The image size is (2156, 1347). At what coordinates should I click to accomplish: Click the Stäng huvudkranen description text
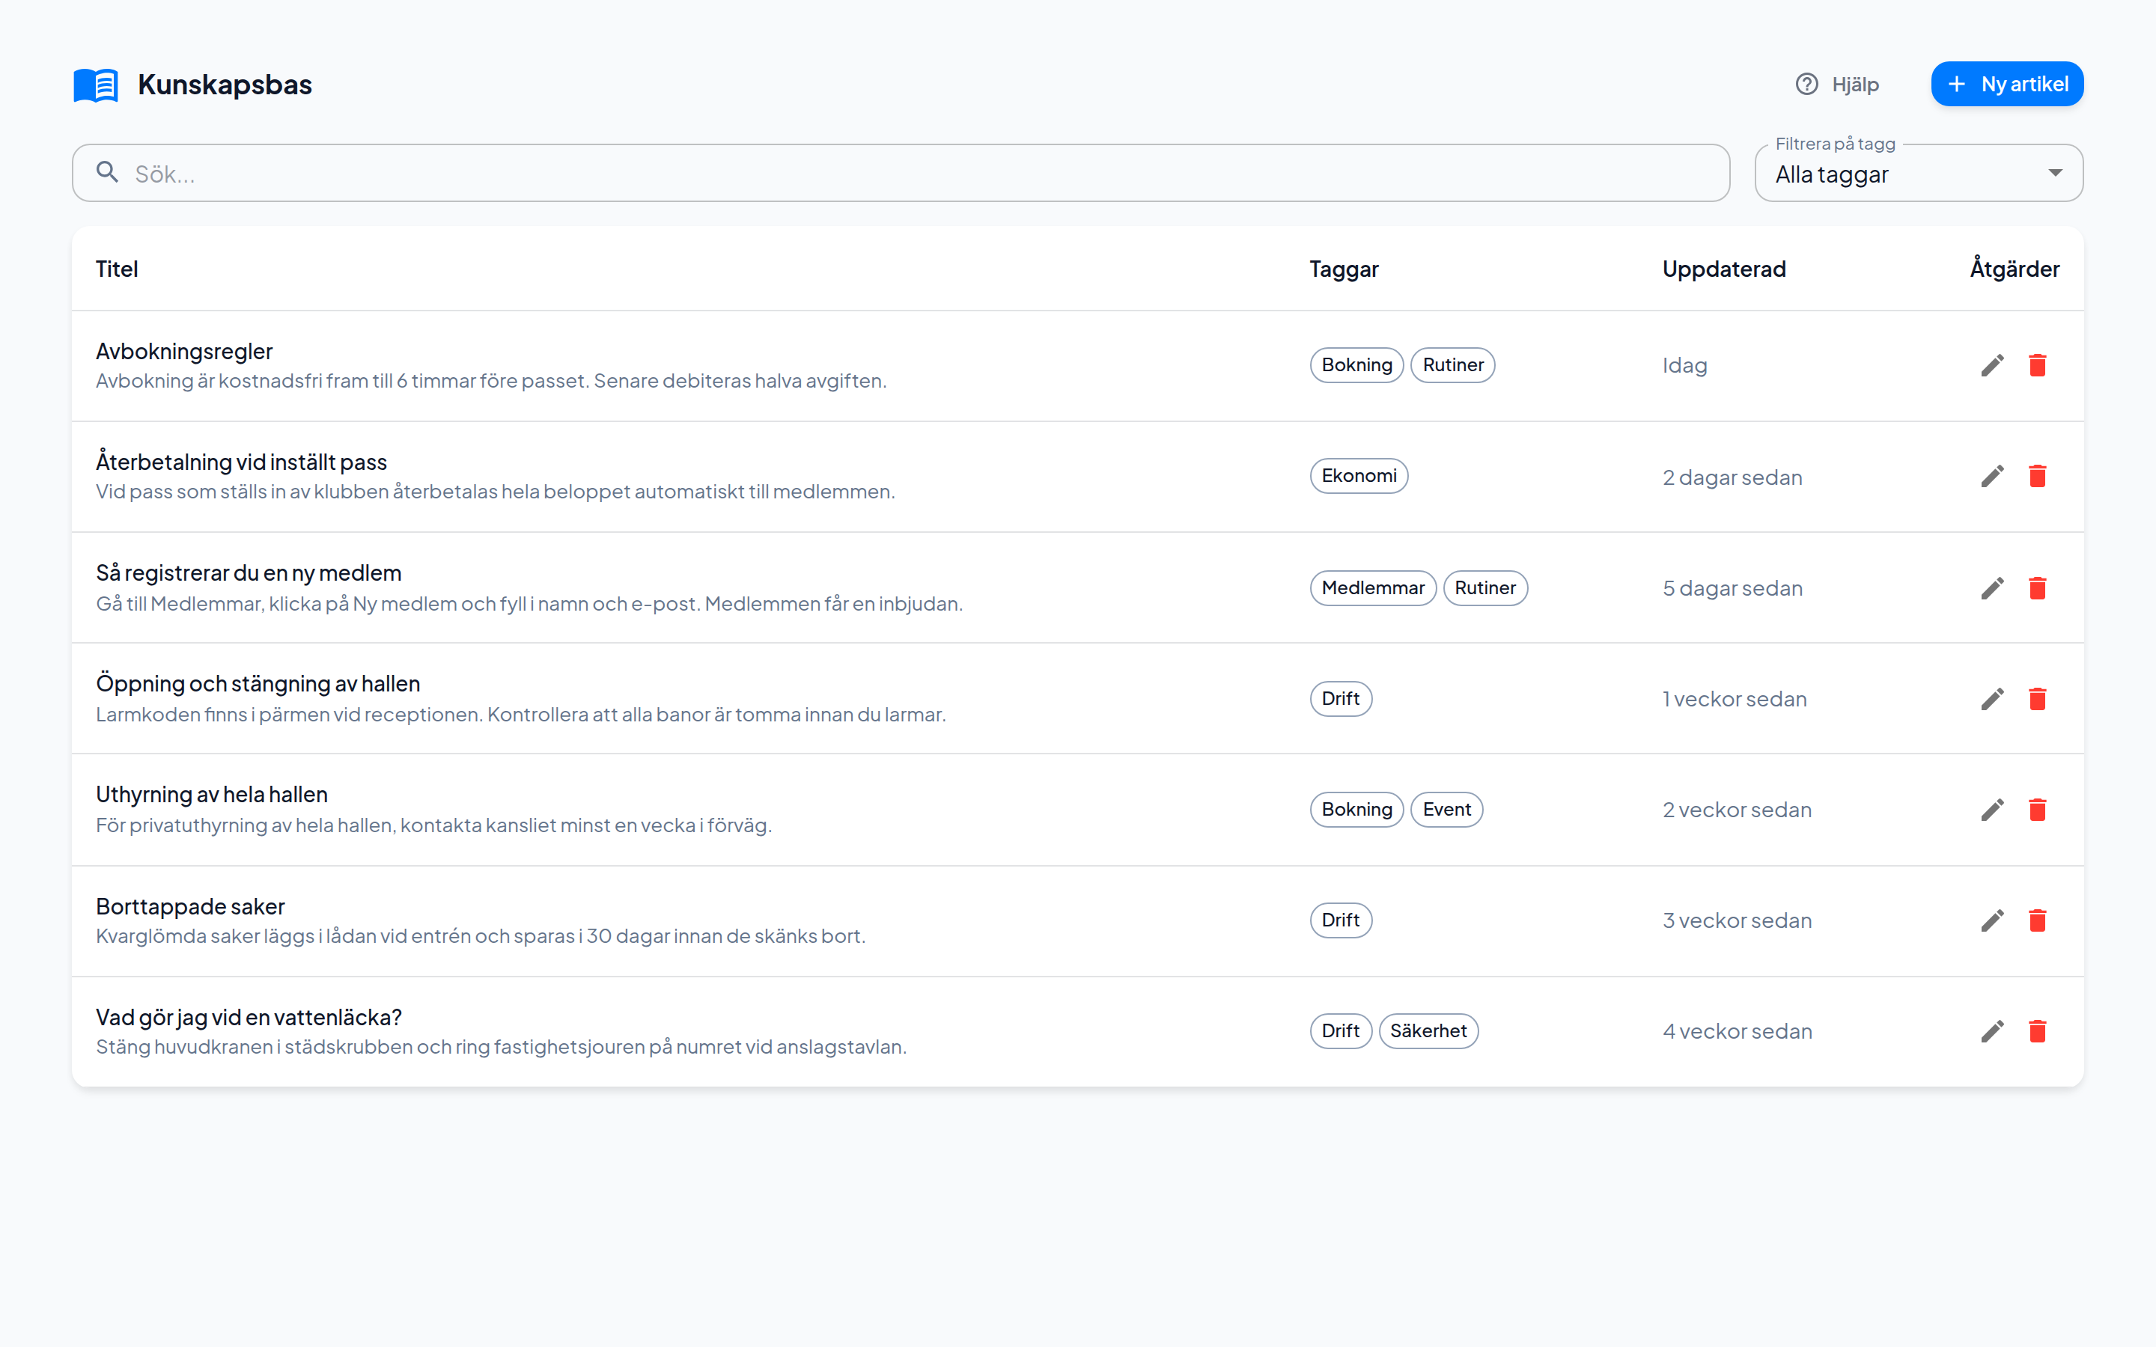pos(502,1047)
